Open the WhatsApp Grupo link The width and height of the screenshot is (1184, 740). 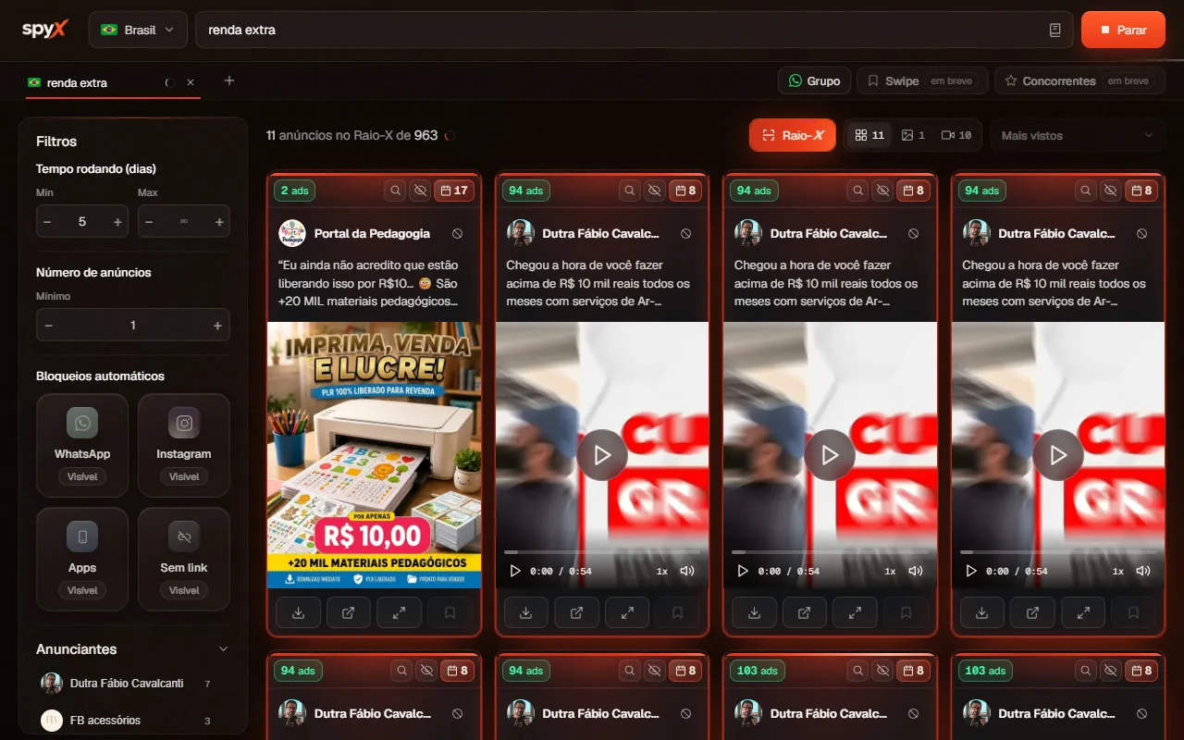tap(814, 80)
